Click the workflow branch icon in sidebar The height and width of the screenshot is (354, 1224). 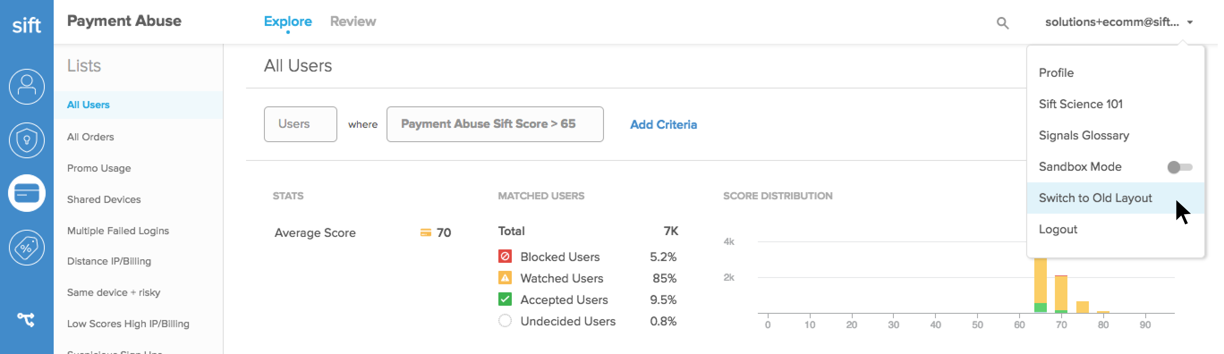26,319
